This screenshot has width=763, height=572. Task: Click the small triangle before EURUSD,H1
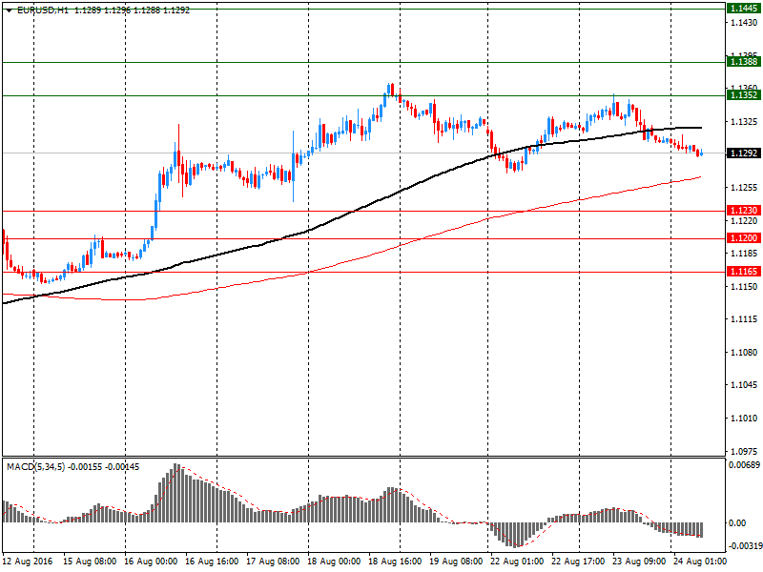coord(9,10)
